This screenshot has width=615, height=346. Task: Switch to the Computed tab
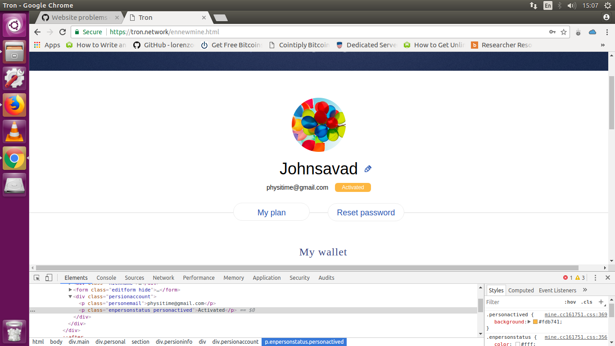point(521,290)
